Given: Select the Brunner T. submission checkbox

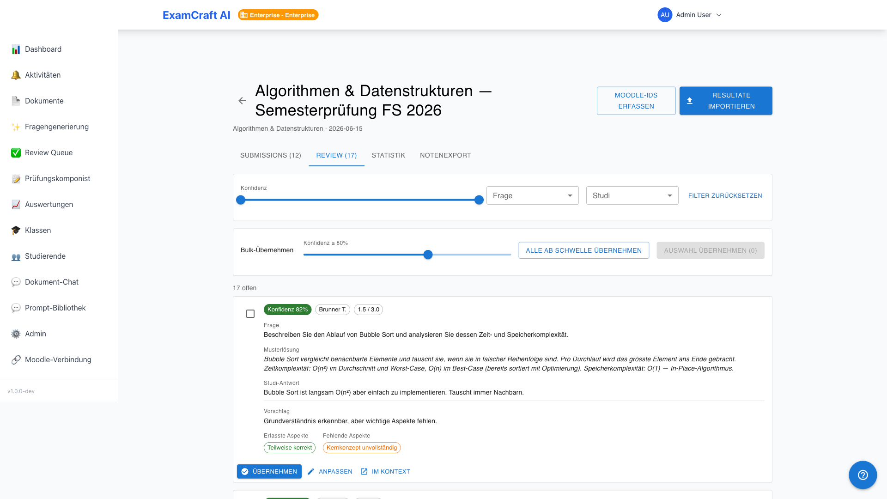Looking at the screenshot, I should 250,314.
